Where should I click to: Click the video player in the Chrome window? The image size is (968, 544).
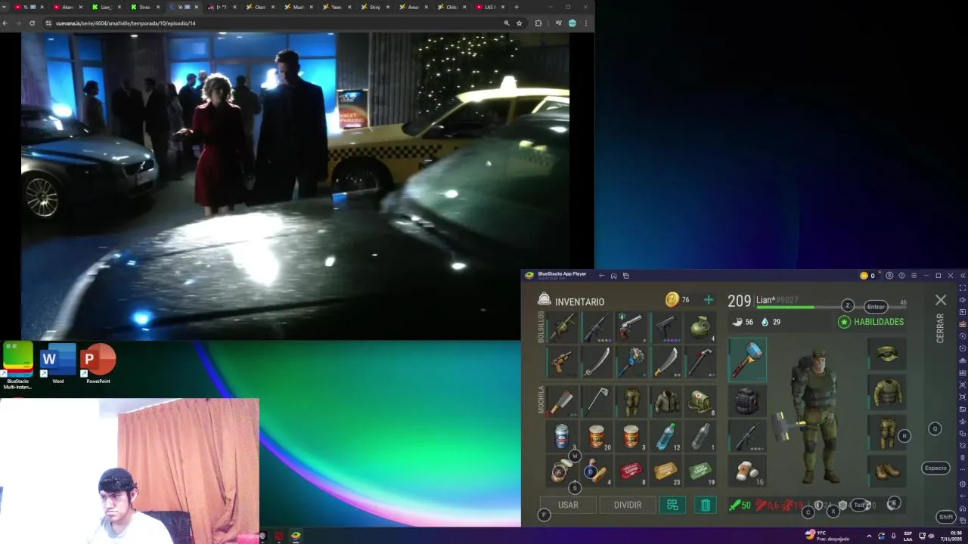[x=295, y=185]
